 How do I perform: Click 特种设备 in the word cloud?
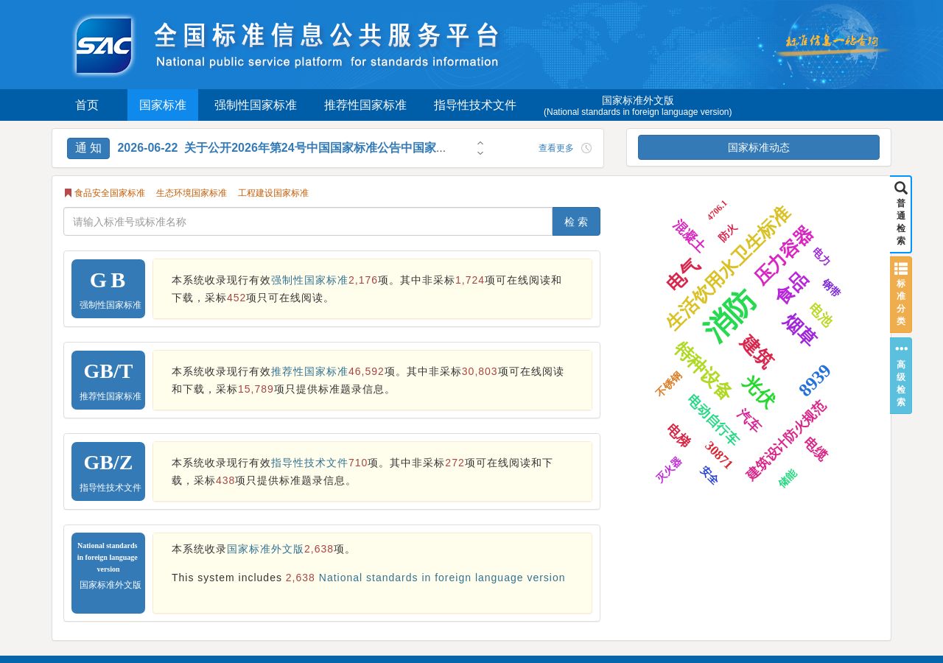(x=703, y=371)
